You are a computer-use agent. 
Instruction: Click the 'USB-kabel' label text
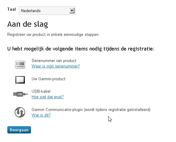pyautogui.click(x=41, y=92)
